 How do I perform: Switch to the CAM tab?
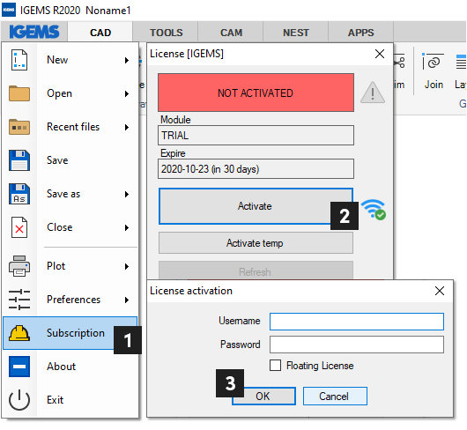(231, 33)
